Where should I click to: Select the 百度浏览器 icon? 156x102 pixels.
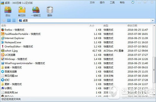click(x=2, y=71)
